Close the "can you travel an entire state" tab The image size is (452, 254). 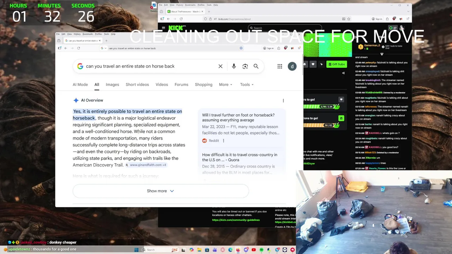point(100,41)
